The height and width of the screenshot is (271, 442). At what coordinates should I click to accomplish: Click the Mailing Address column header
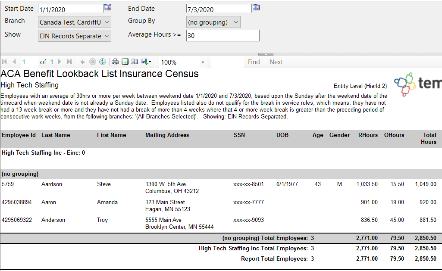[167, 135]
